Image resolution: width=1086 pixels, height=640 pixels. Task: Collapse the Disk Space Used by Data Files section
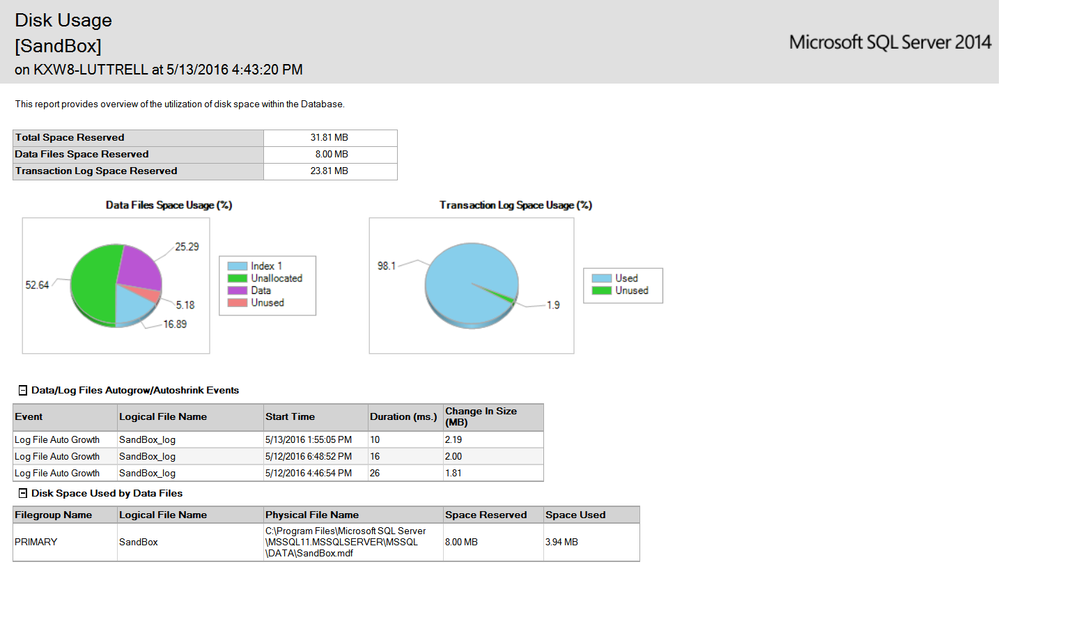tap(23, 493)
